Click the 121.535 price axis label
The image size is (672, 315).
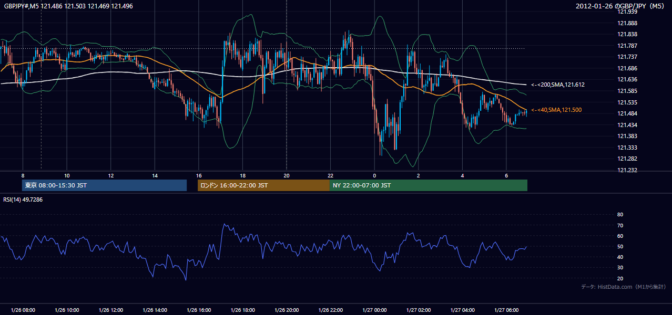(x=627, y=102)
